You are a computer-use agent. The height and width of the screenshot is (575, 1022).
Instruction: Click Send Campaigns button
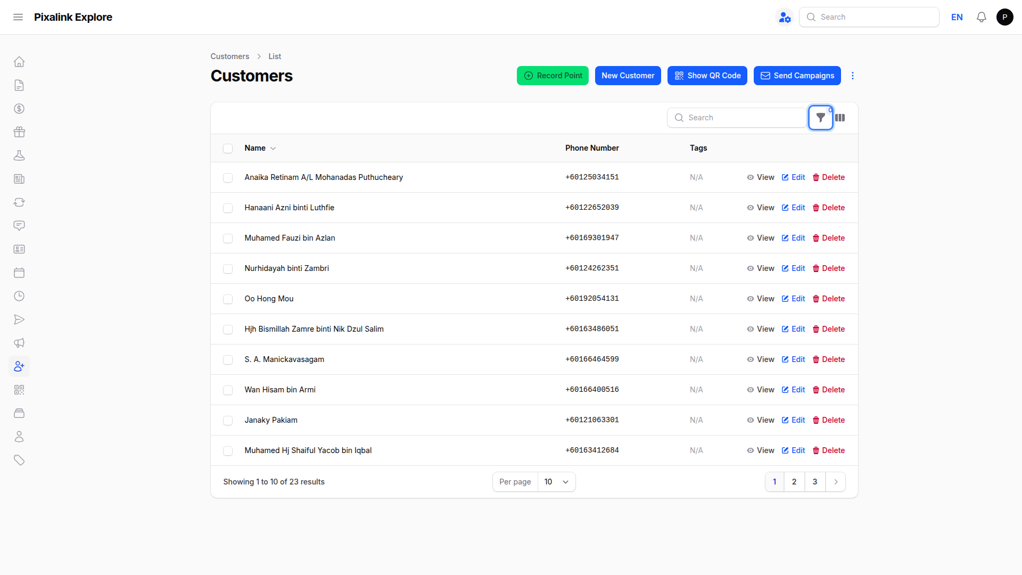(x=797, y=76)
